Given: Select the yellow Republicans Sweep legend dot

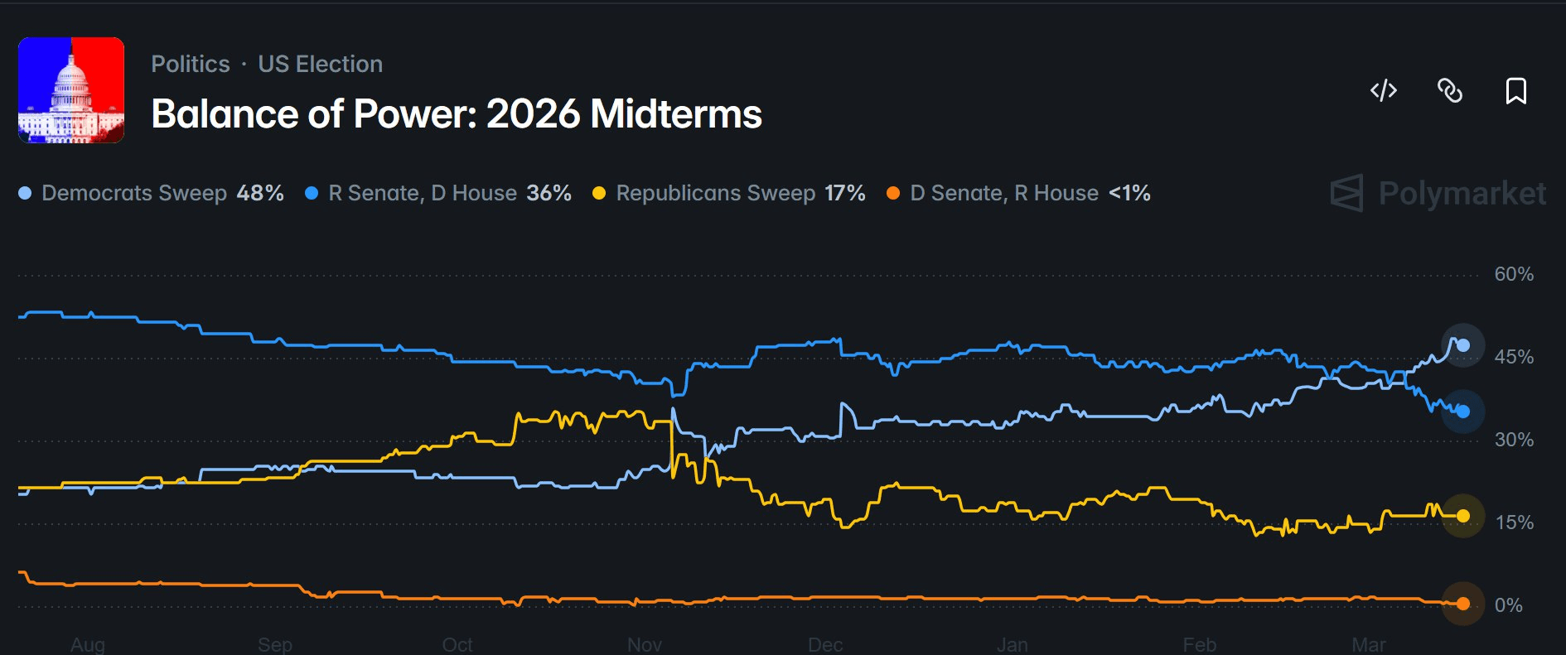Looking at the screenshot, I should [x=599, y=194].
